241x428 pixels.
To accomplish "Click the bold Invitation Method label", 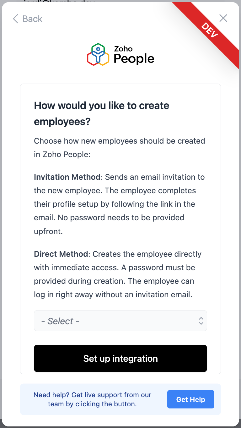I will (67, 177).
